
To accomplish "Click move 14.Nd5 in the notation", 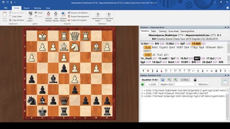I will (x=196, y=44).
